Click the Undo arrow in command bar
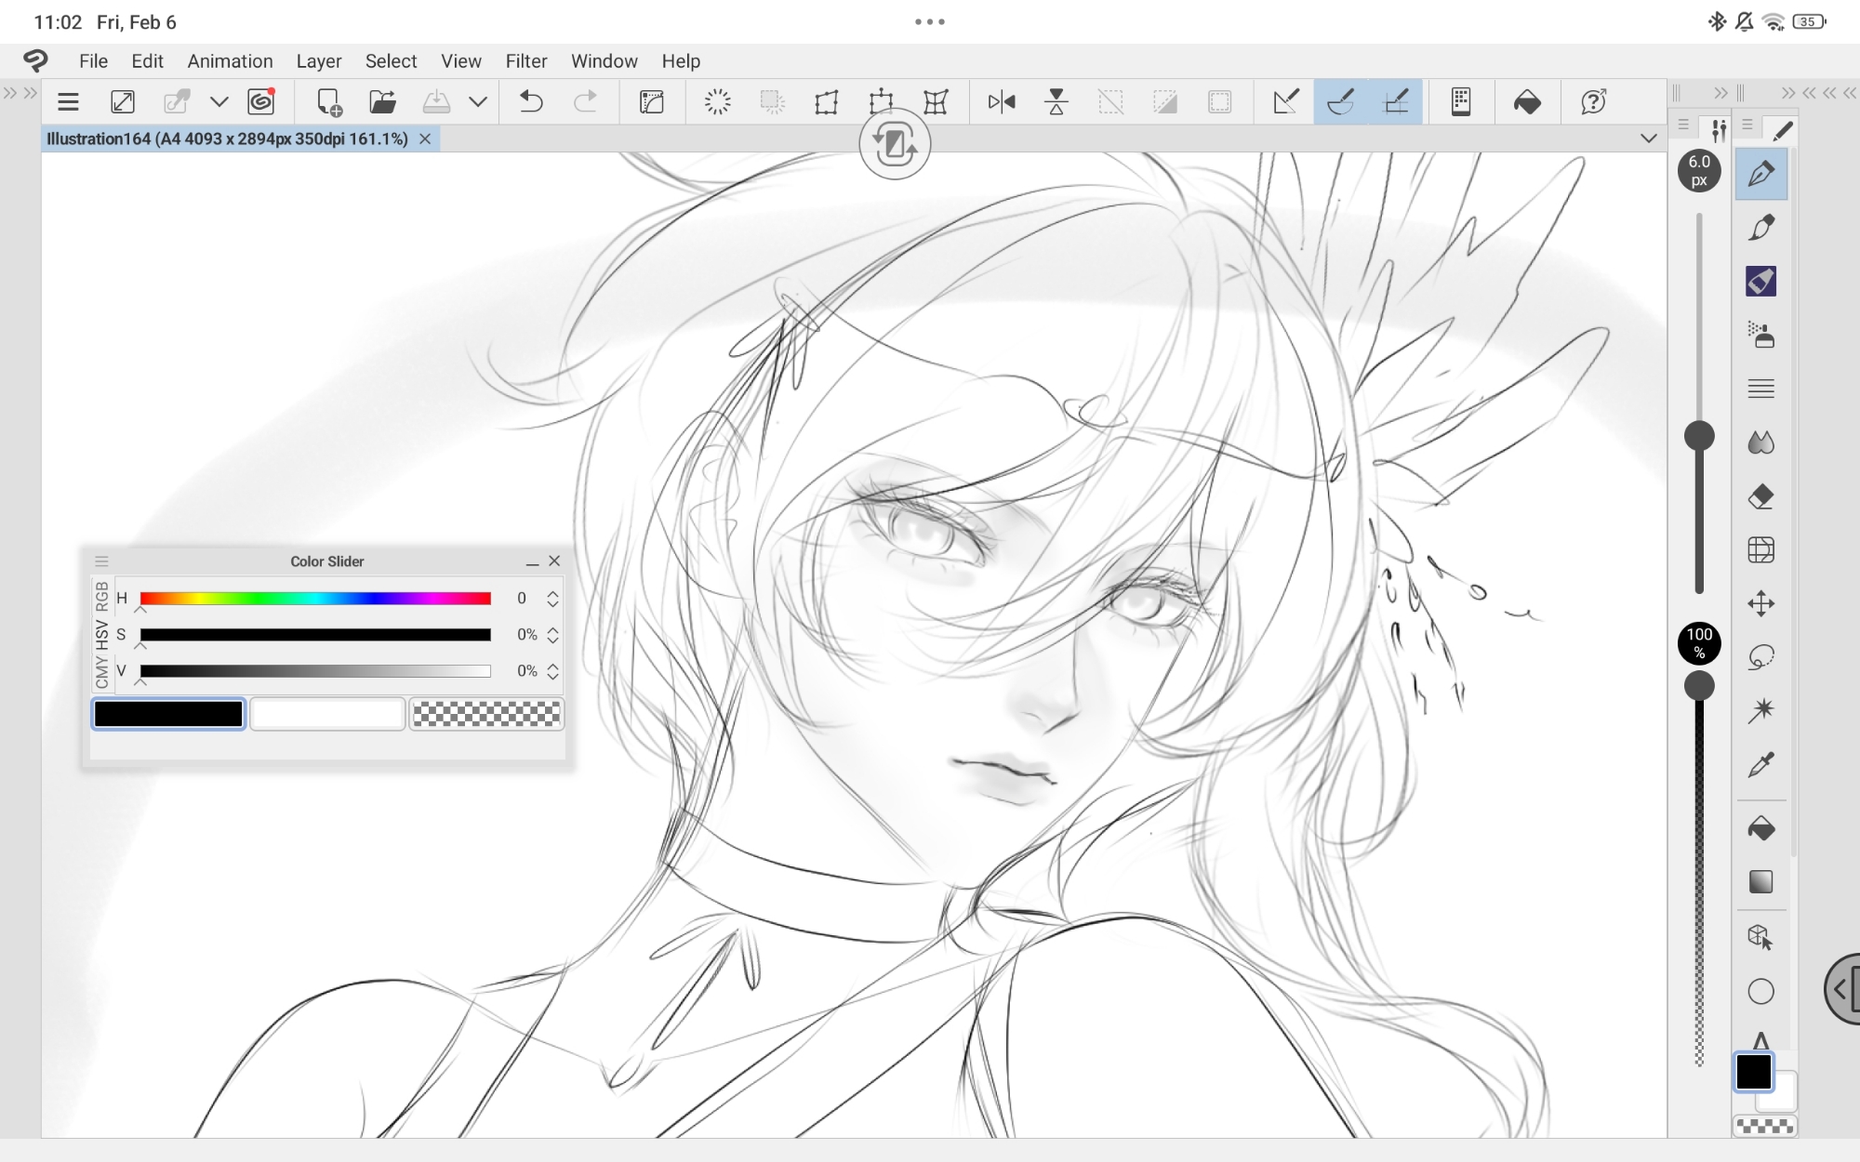Image resolution: width=1860 pixels, height=1162 pixels. pos(531,101)
